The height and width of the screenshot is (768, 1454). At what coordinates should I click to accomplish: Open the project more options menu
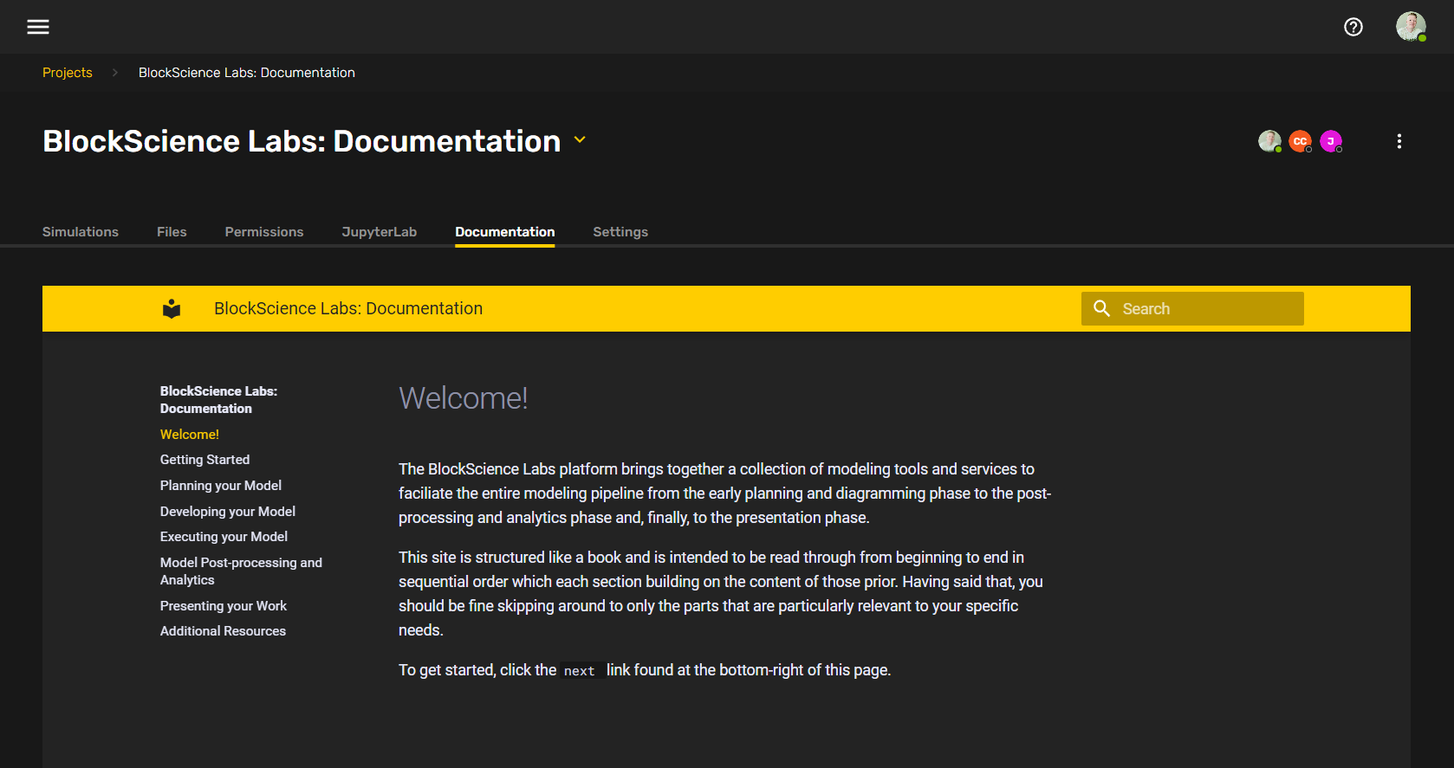click(x=1399, y=141)
